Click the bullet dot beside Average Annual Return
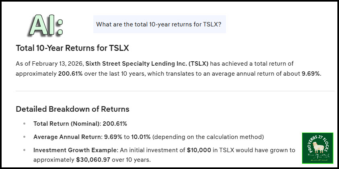This screenshot has width=339, height=169. coord(25,137)
